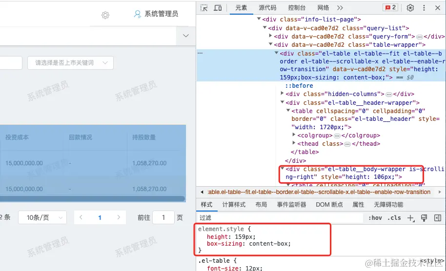The width and height of the screenshot is (446, 271).
Task: Click the .el-table selector rule
Action: point(215,260)
